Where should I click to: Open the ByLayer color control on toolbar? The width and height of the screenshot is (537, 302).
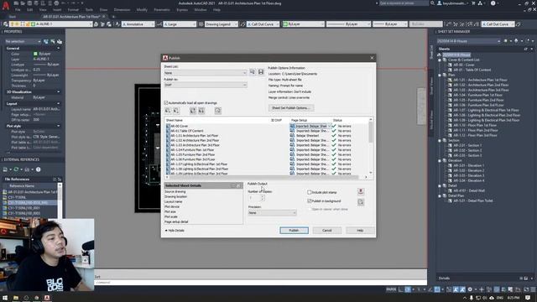click(304, 24)
